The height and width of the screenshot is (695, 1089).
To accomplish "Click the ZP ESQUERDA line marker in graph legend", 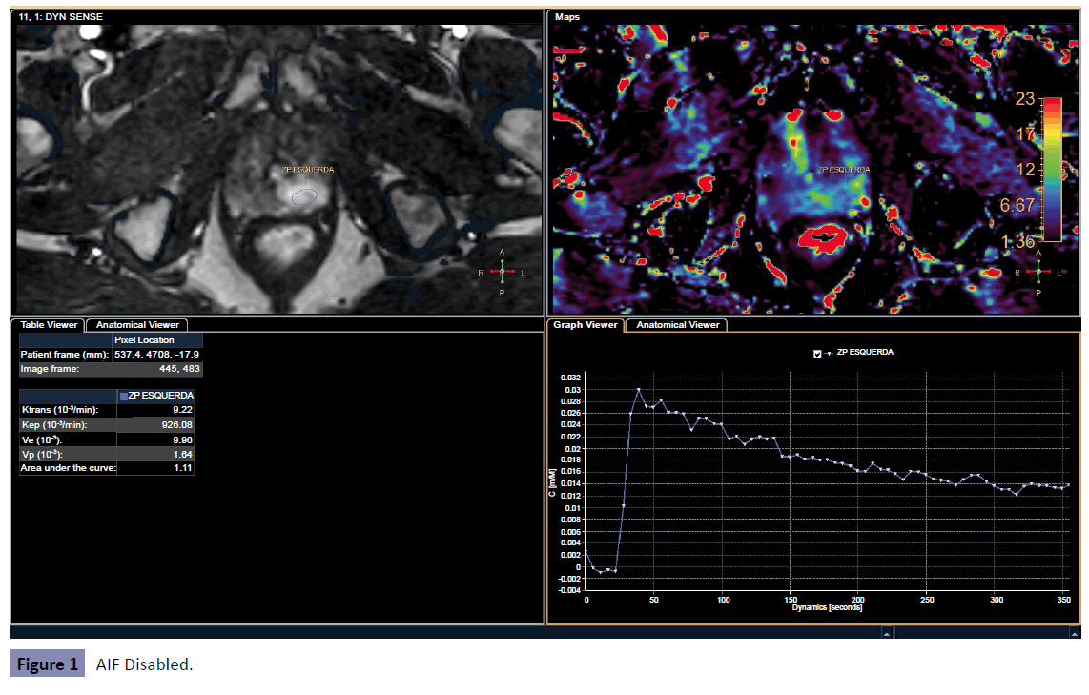I will (x=829, y=353).
